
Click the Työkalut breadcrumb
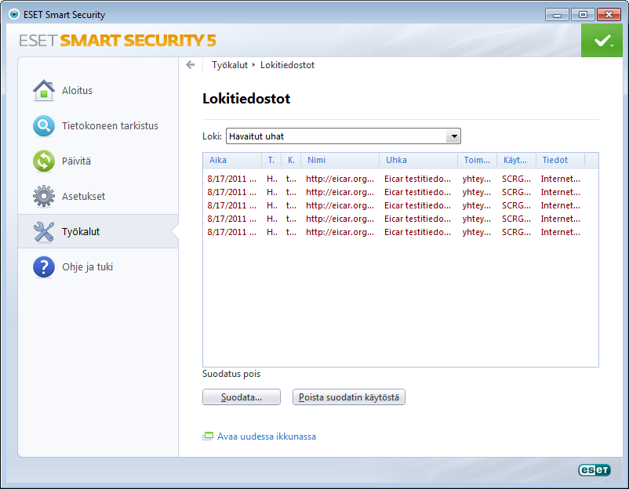click(x=230, y=65)
